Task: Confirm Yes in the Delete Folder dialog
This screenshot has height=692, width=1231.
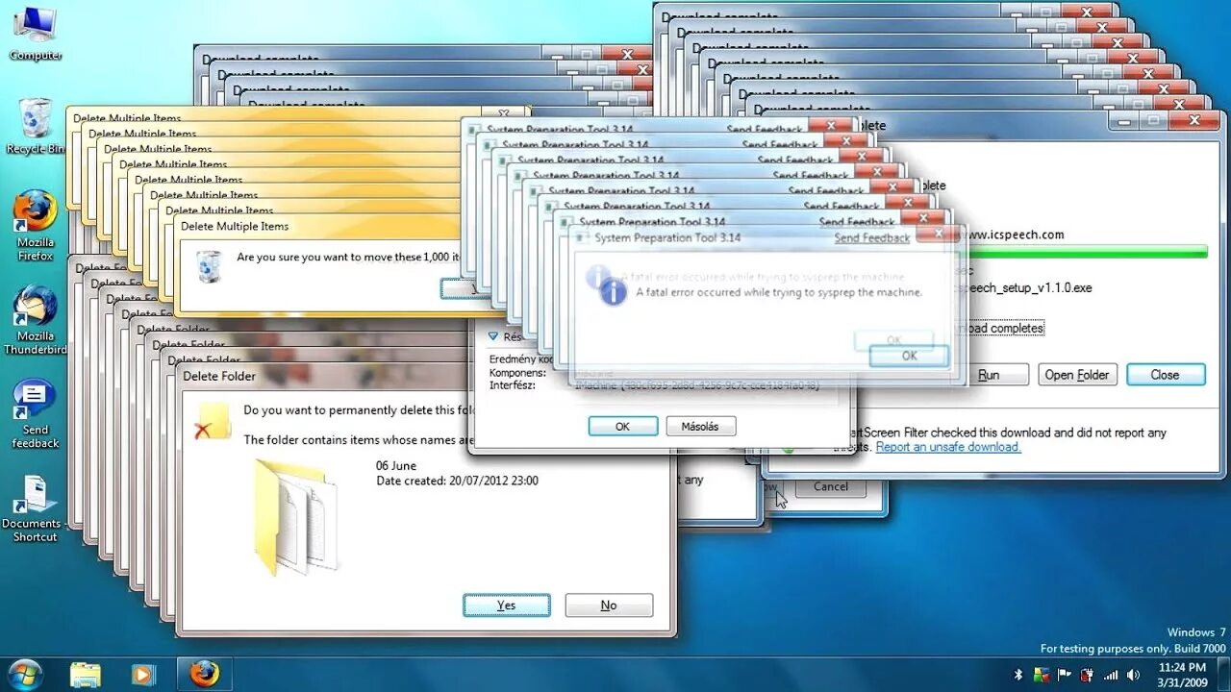Action: 507,605
